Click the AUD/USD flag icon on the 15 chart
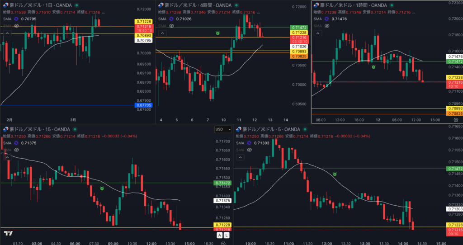Image resolution: width=463 pixels, height=245 pixels. 6,129
